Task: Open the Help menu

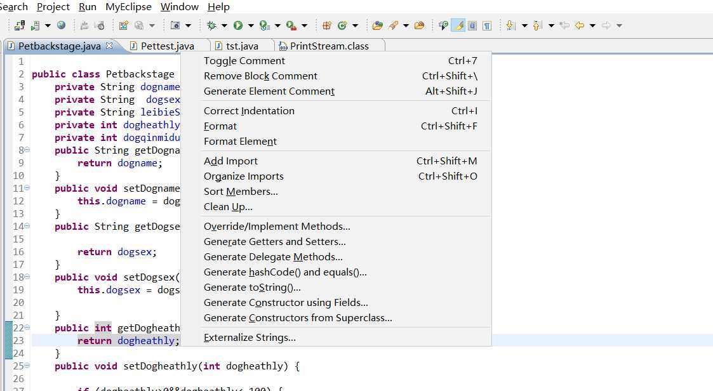Action: coord(218,7)
